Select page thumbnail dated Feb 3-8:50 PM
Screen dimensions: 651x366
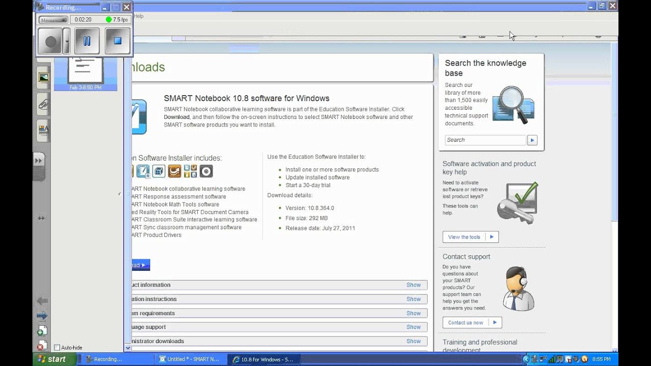(85, 74)
